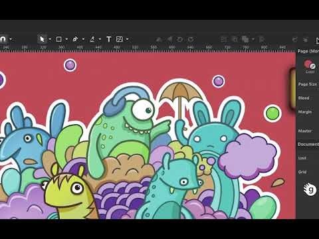
Task: Select the Pointer tool
Action: (42, 39)
